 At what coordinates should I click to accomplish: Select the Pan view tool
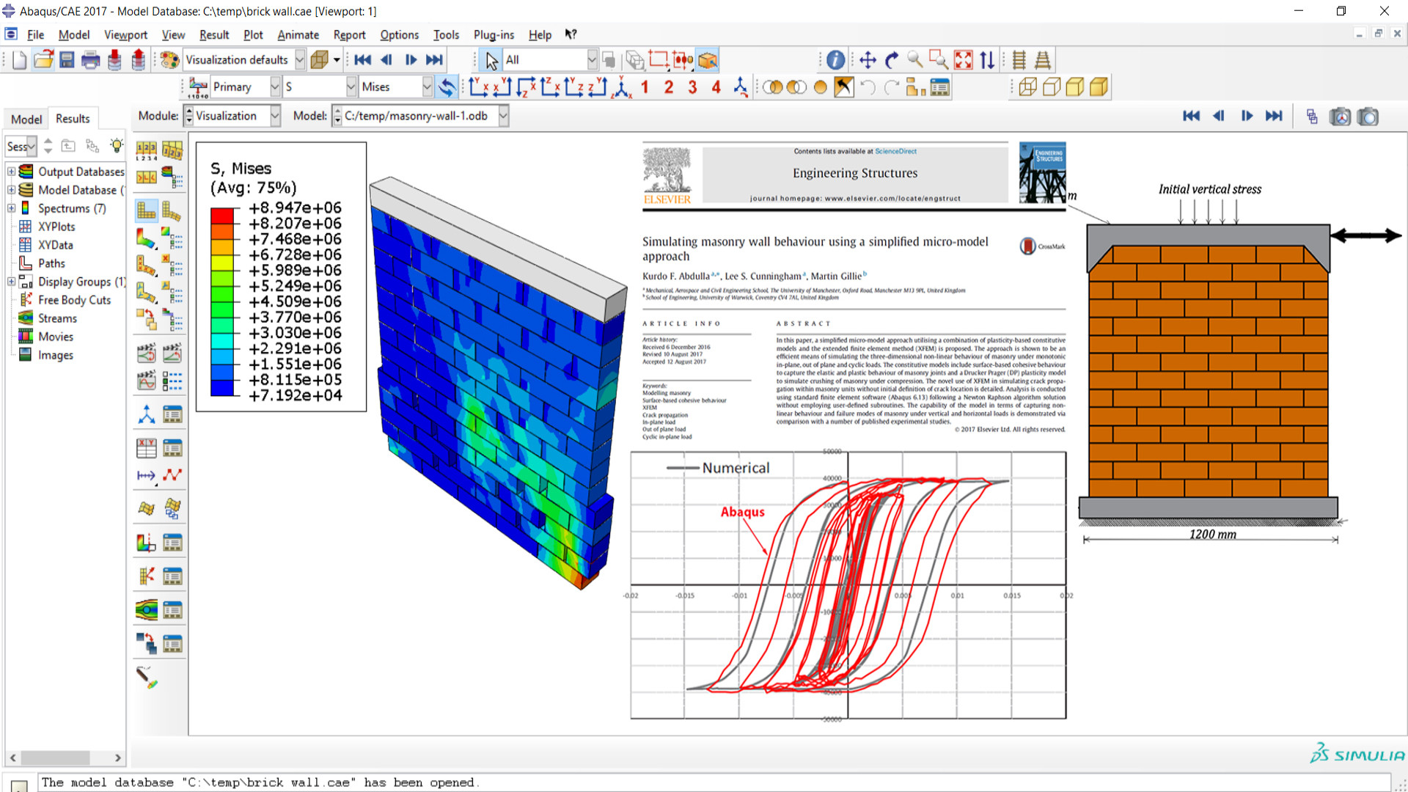(x=868, y=60)
